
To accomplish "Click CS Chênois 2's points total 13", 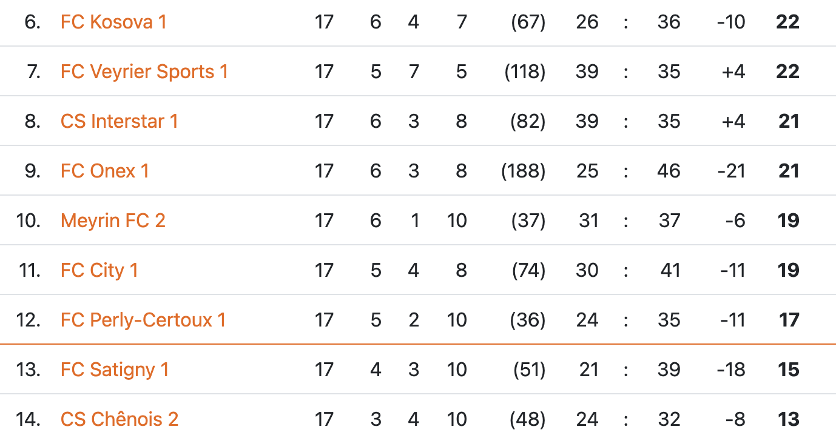I will pos(789,420).
